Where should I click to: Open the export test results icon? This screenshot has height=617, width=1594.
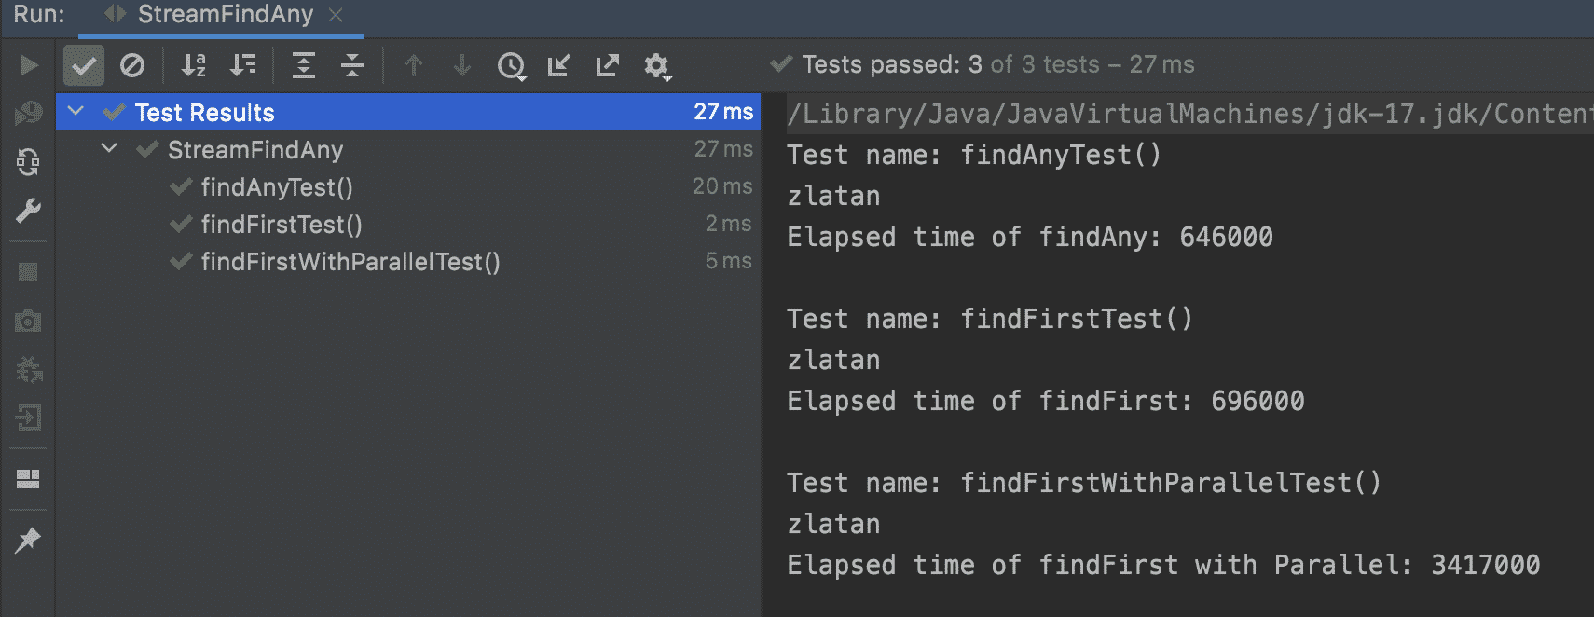(x=606, y=66)
